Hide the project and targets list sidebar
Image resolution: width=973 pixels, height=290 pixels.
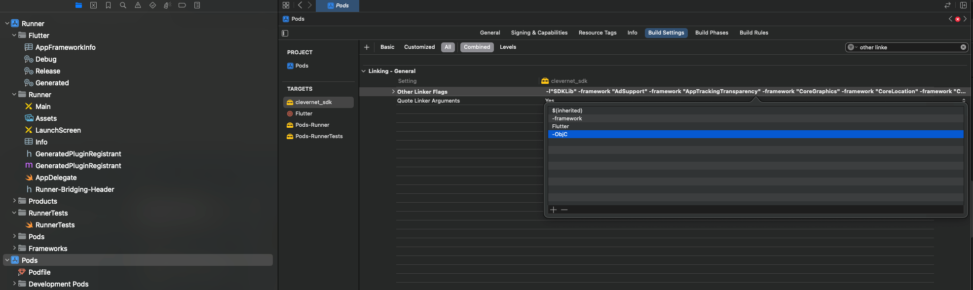pyautogui.click(x=285, y=33)
